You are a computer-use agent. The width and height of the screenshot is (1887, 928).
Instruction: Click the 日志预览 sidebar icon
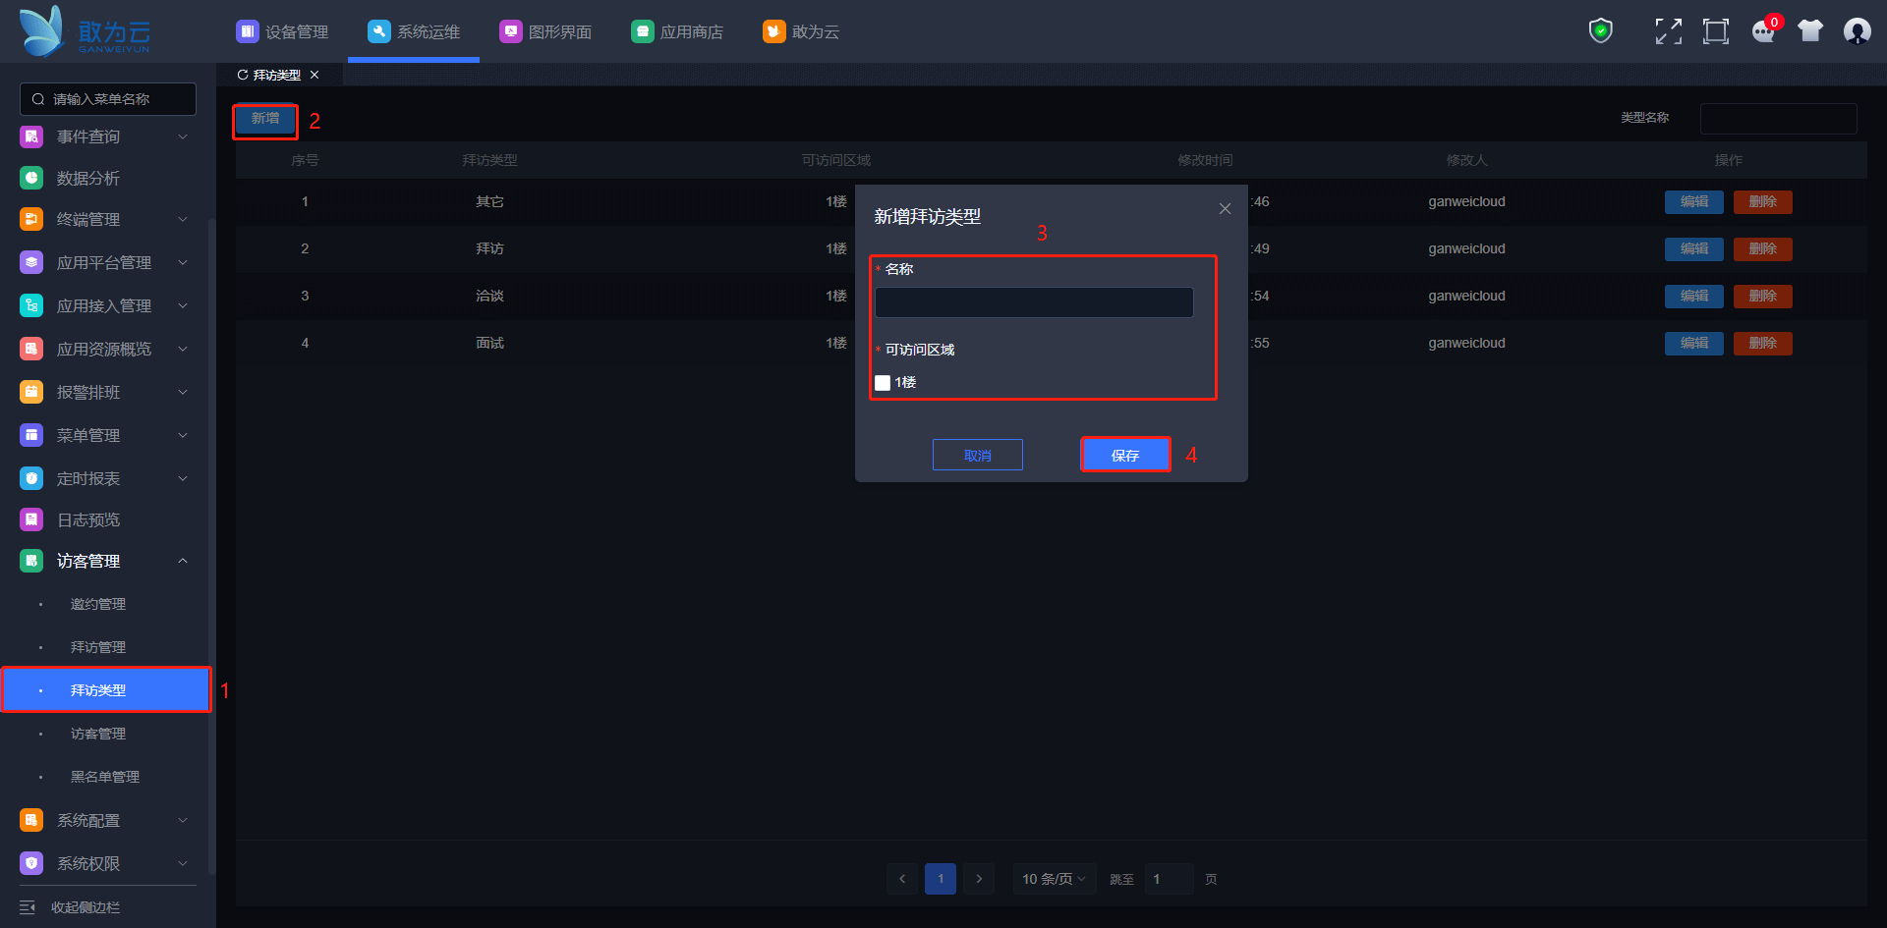[31, 519]
